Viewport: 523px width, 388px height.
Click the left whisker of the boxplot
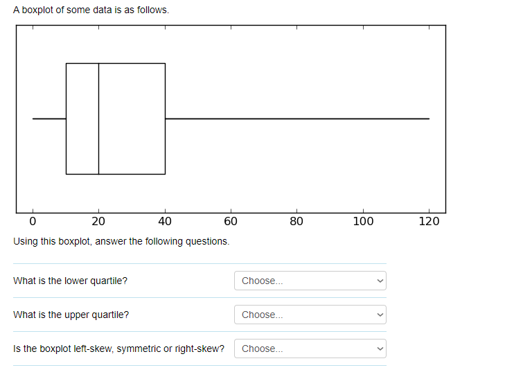point(49,118)
